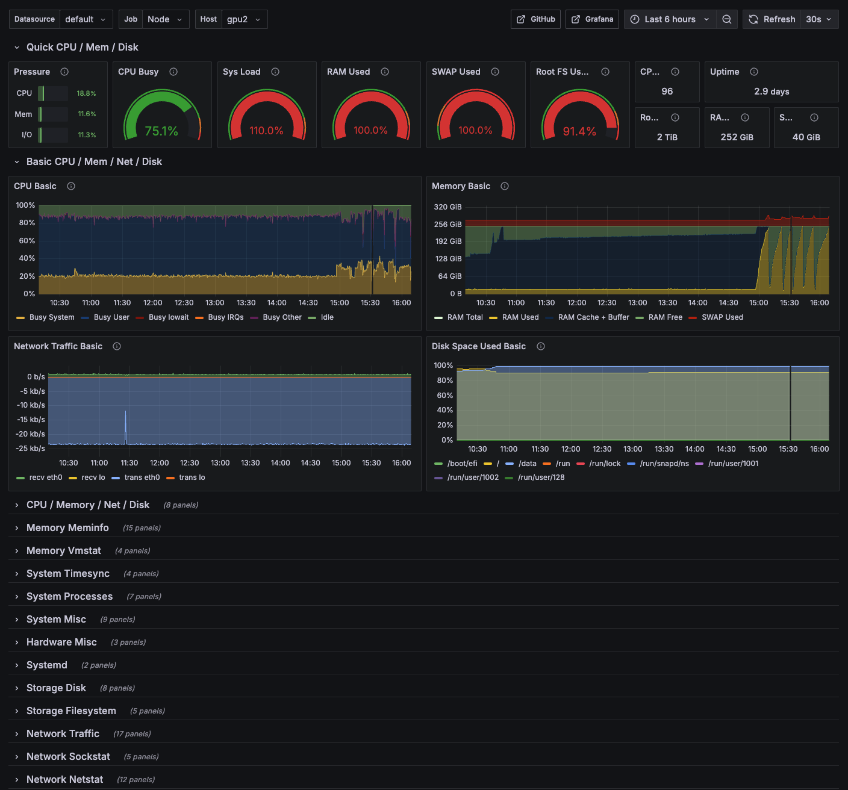Expand the System Misc row
Screen dimensions: 848x790
click(x=56, y=619)
